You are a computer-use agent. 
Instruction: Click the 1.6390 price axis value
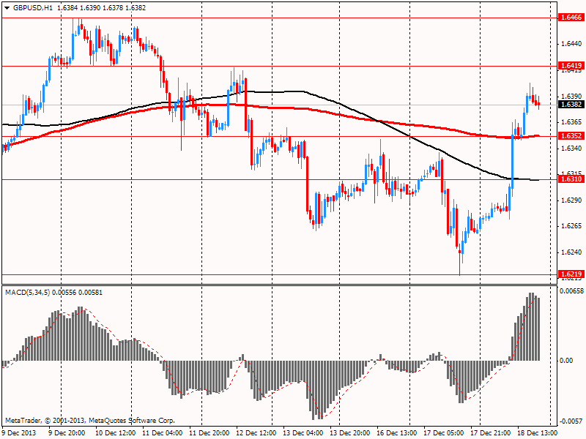[572, 97]
